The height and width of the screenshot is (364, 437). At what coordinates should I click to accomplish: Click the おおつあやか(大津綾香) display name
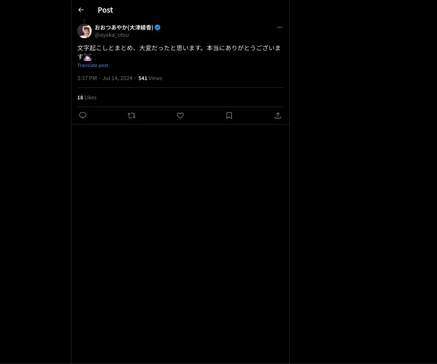124,27
